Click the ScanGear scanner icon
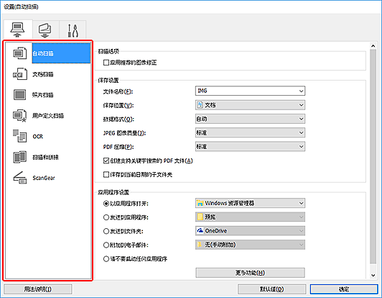Image resolution: width=382 pixels, height=298 pixels. tap(19, 178)
